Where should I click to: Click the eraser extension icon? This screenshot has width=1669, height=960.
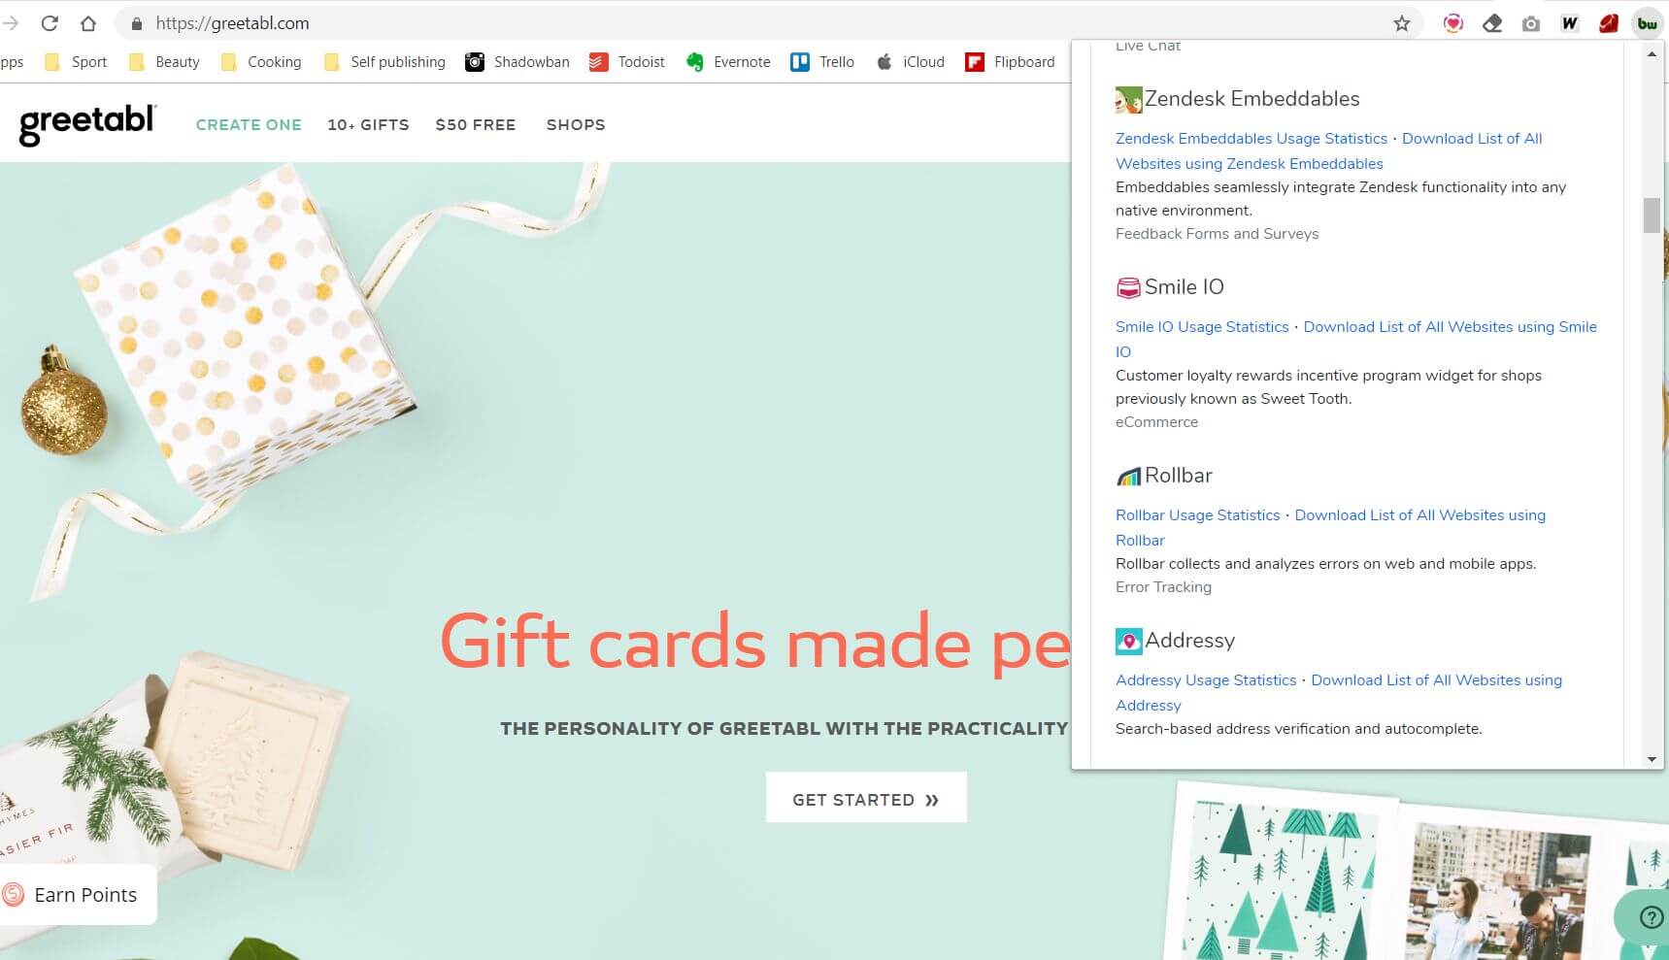click(x=1492, y=23)
